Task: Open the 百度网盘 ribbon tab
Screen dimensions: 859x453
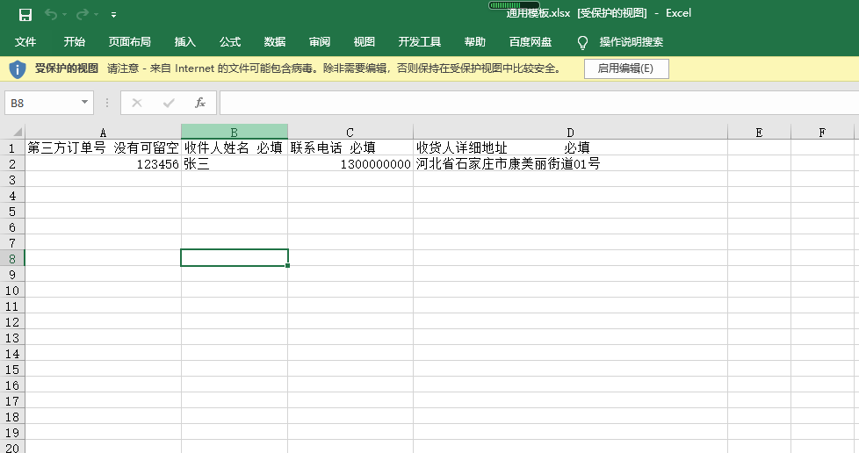Action: pos(531,42)
